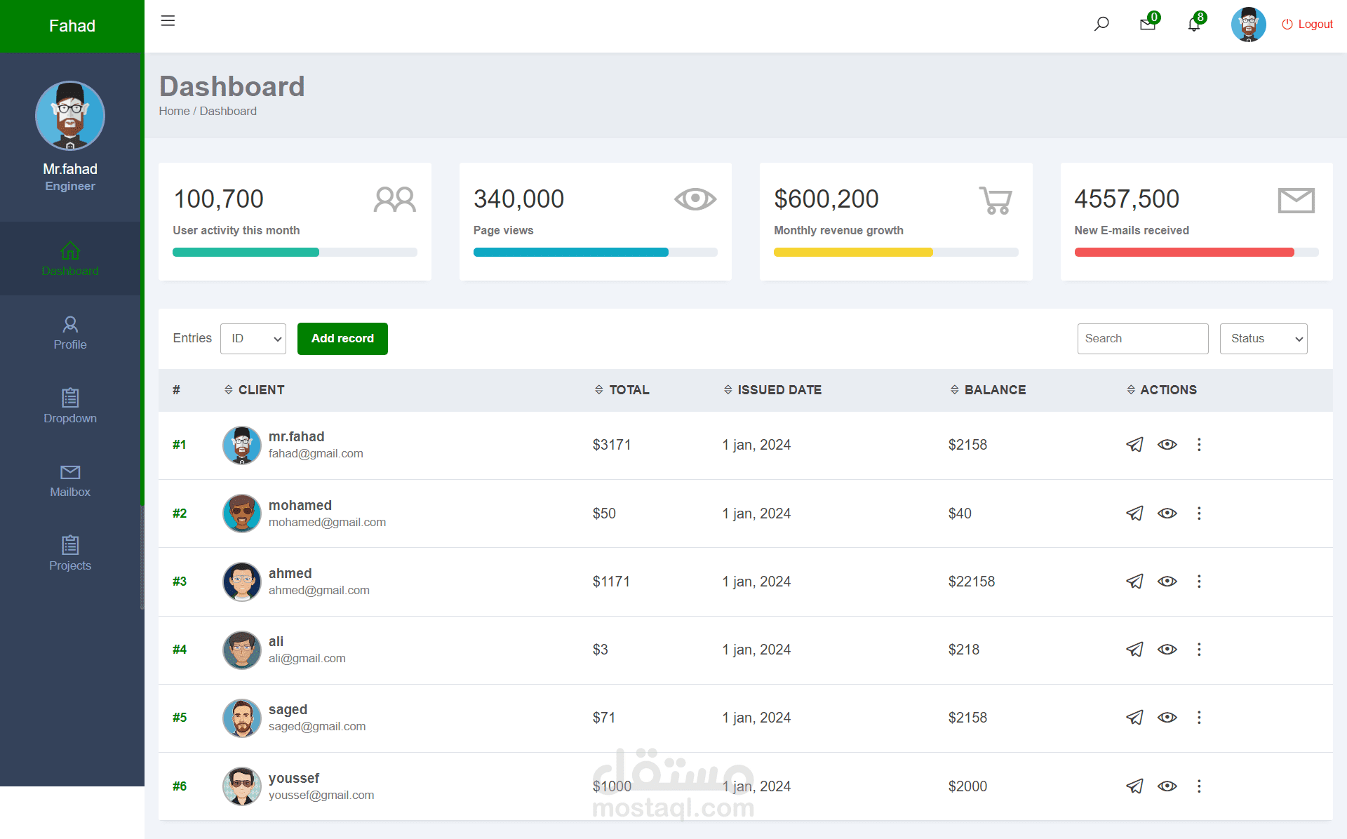The image size is (1347, 839).
Task: Click inside the Search input field
Action: tap(1142, 338)
